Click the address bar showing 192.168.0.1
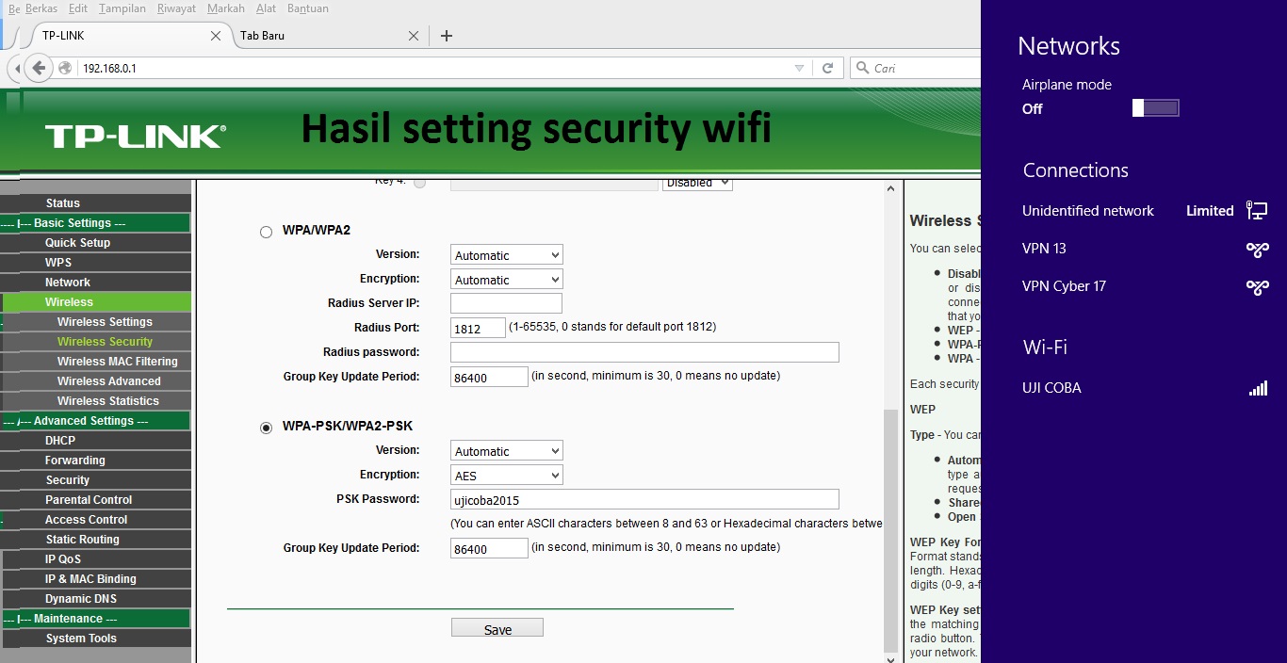 [x=433, y=68]
